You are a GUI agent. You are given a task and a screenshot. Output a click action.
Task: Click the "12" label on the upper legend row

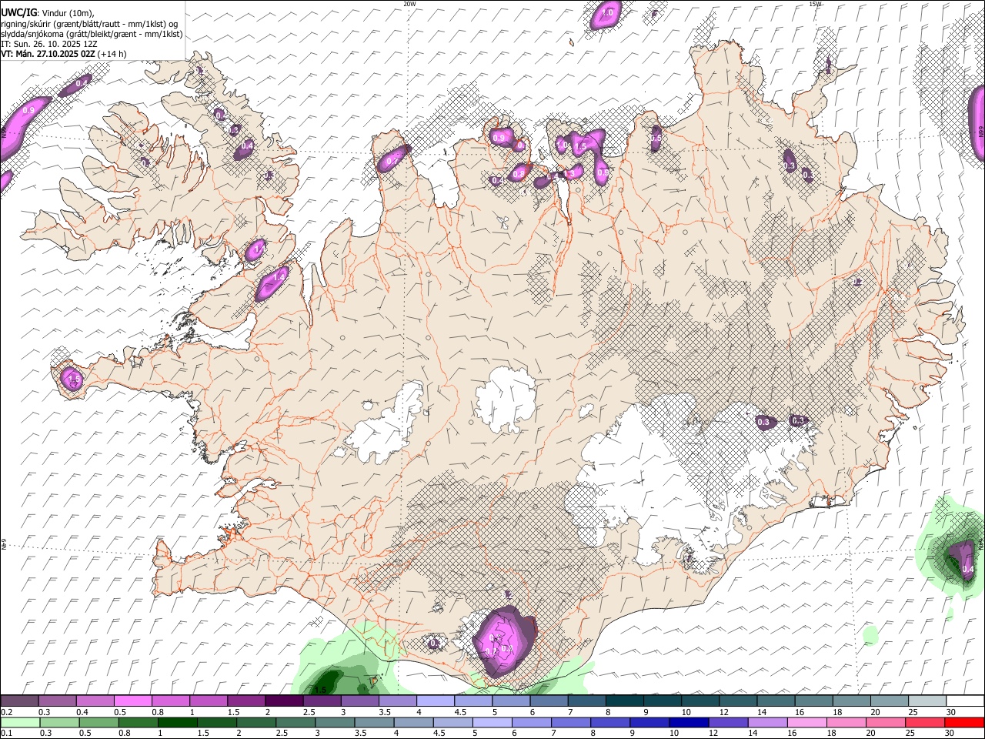point(723,712)
